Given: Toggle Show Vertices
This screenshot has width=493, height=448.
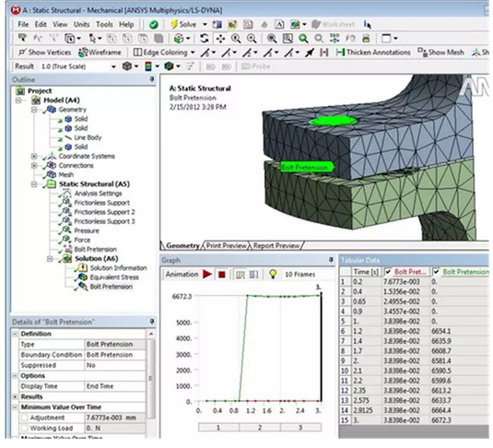Looking at the screenshot, I should 44,53.
